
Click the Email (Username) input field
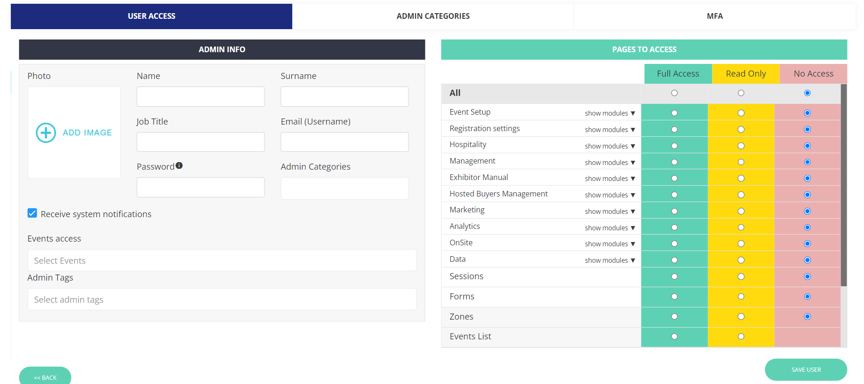344,142
